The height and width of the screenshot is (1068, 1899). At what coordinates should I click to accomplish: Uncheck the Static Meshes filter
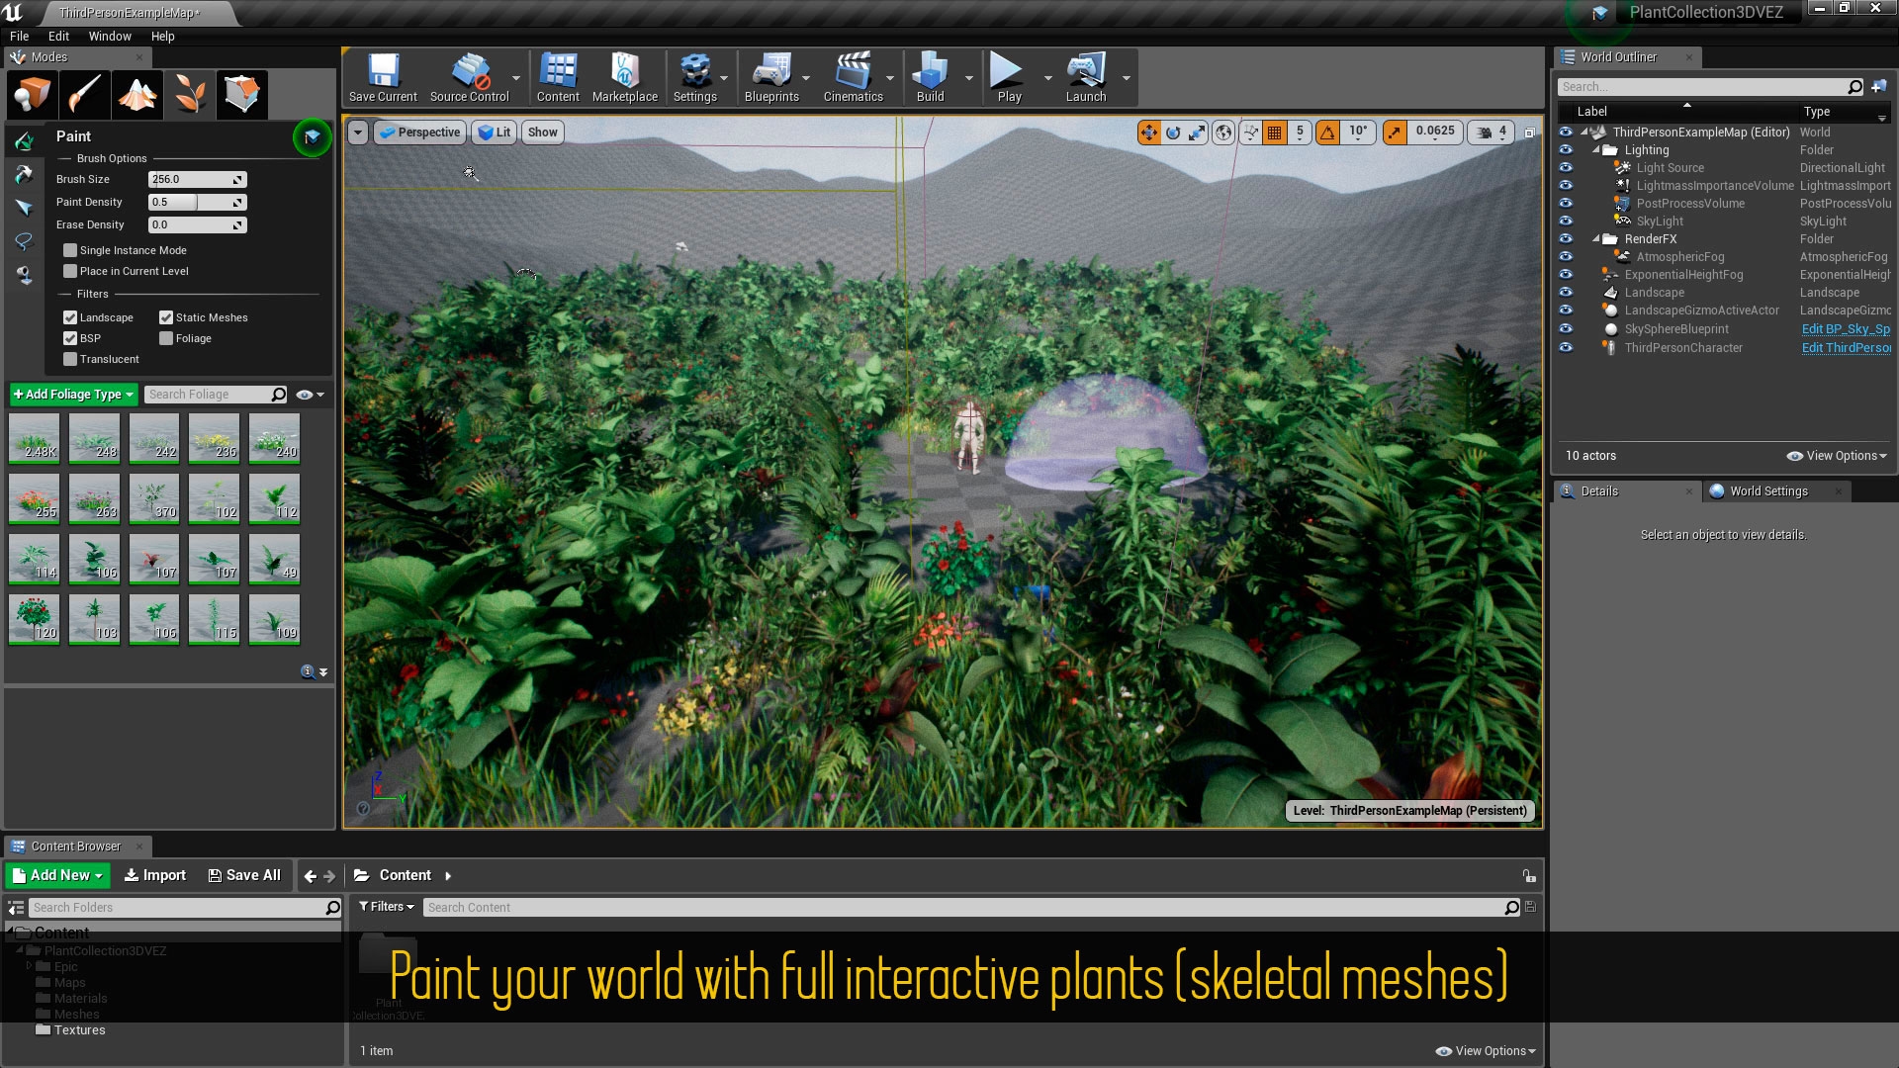click(166, 317)
